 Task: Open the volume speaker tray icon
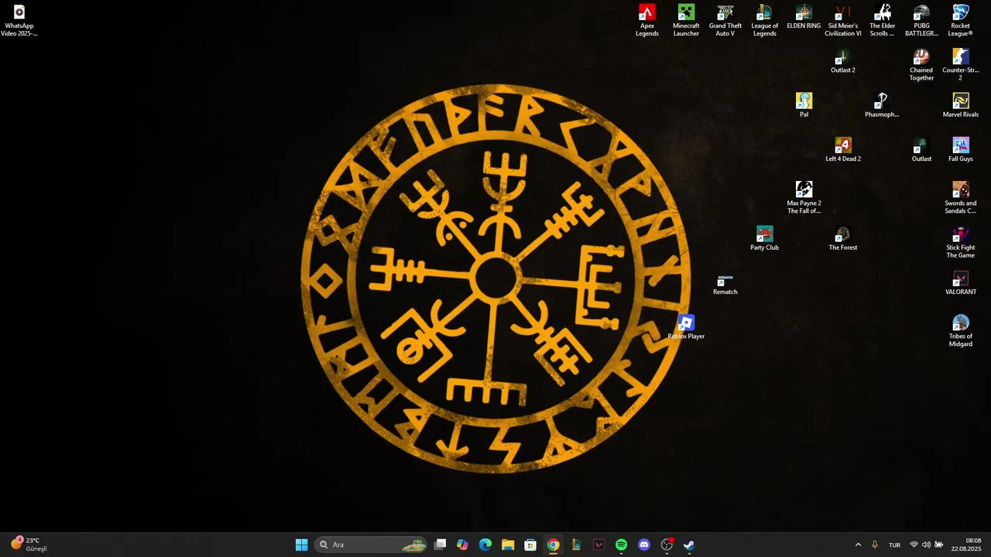[x=926, y=545]
